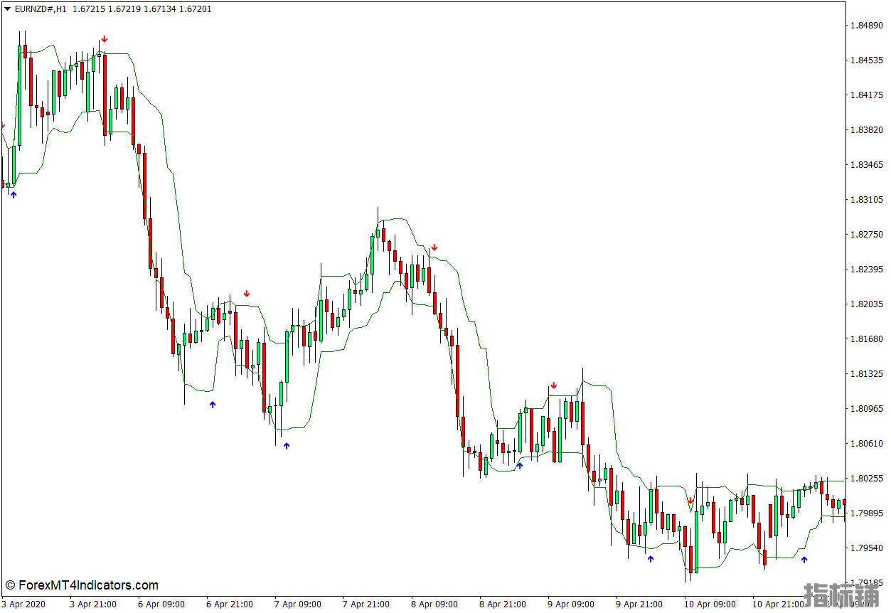
Task: Select the blue buy arrow near the 1.80255 level on 9 Apr
Action: tap(519, 466)
